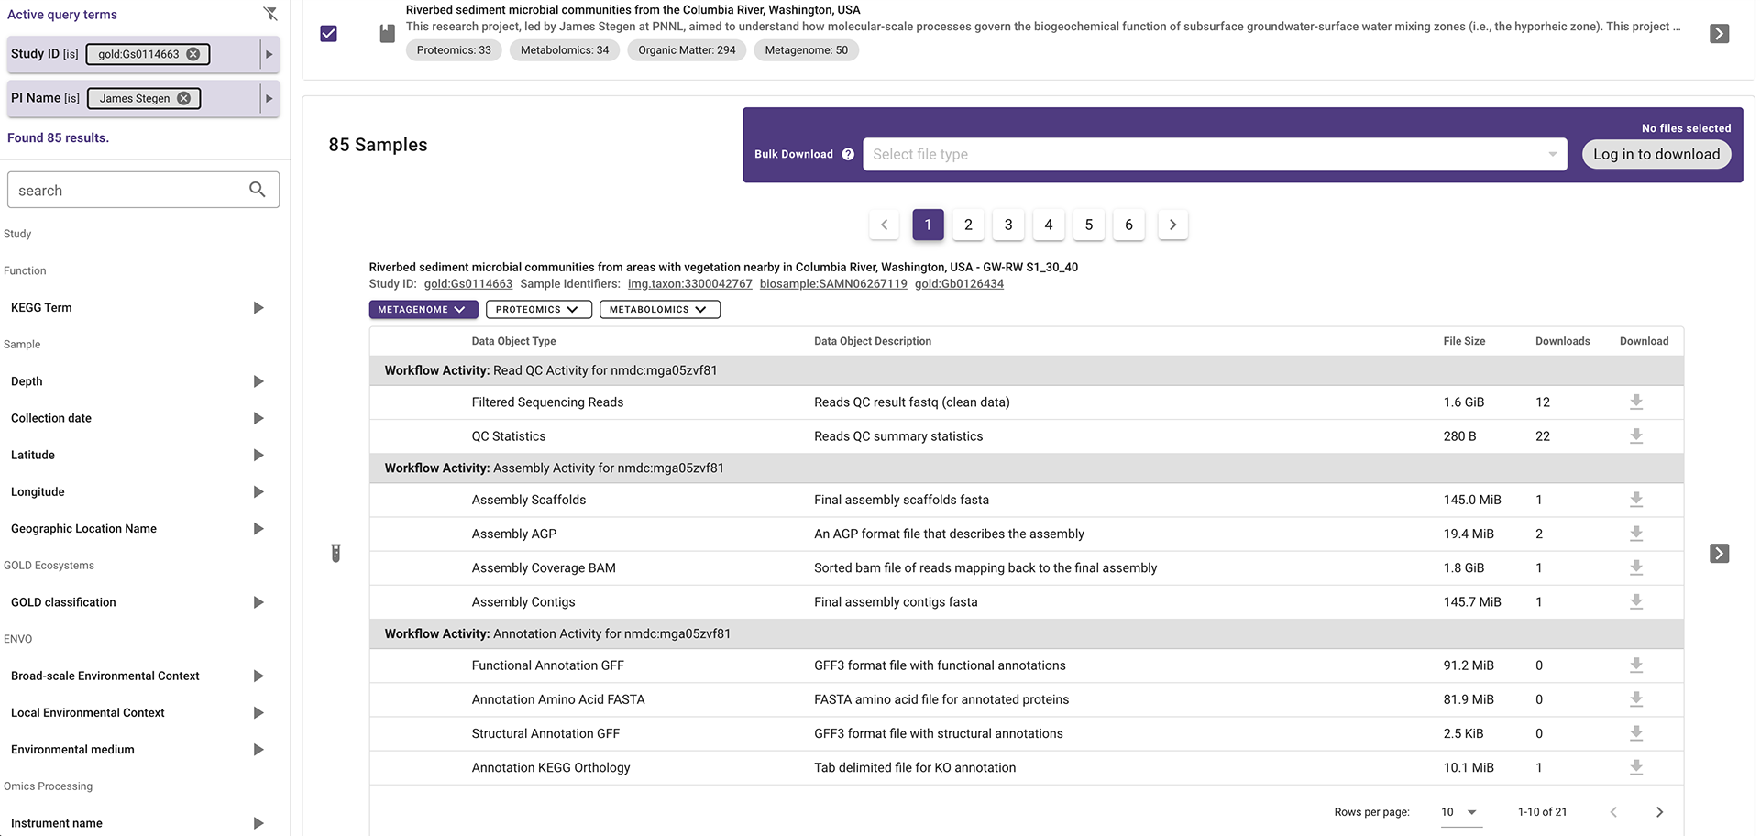1760x836 pixels.
Task: Expand the KEGG Term facet
Action: tap(258, 308)
